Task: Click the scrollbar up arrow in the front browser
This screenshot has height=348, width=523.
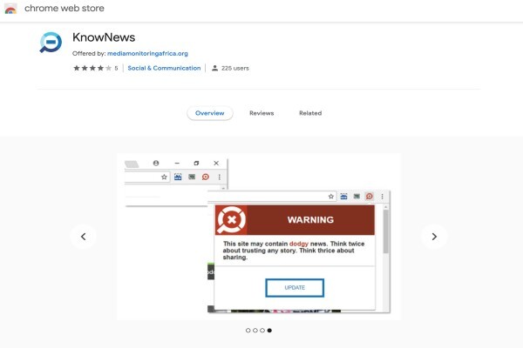Action: coord(385,207)
